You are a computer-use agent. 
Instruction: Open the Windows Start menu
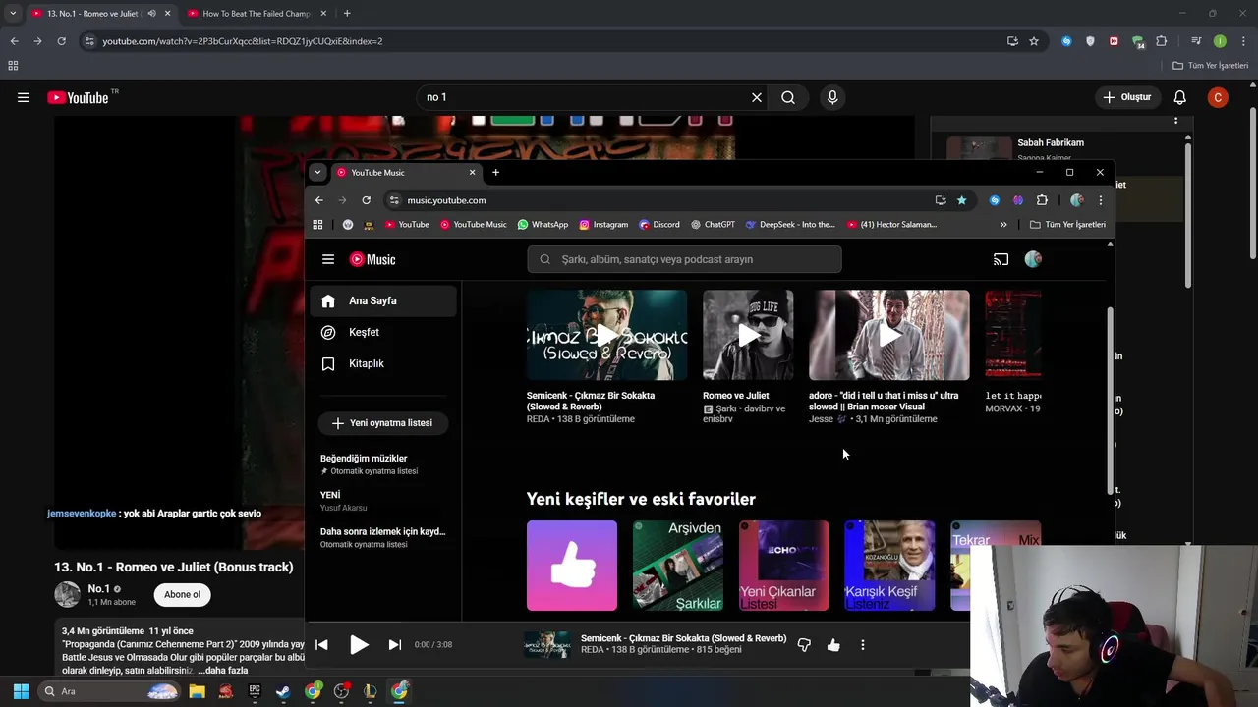(x=21, y=691)
